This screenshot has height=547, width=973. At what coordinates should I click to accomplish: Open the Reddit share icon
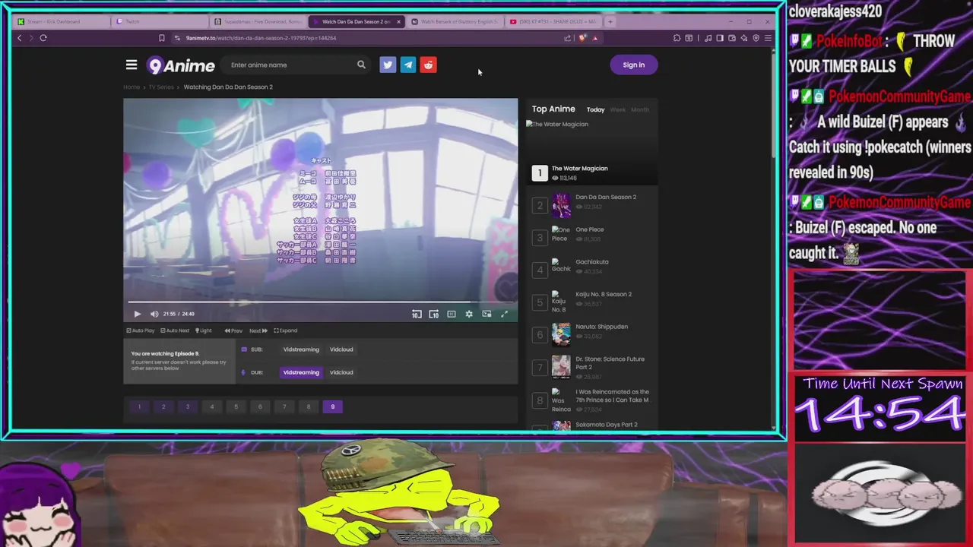(x=429, y=65)
